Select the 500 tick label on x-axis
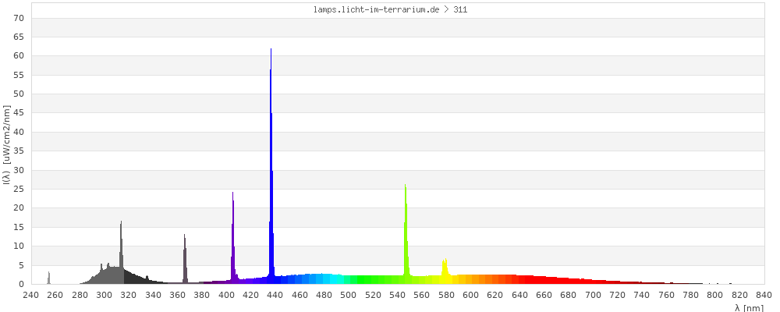780x312 pixels. [x=349, y=295]
